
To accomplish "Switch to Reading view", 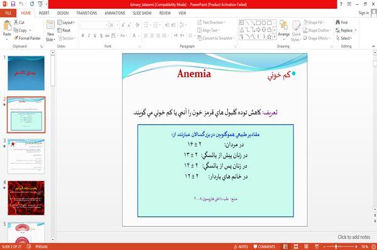I will (307, 247).
